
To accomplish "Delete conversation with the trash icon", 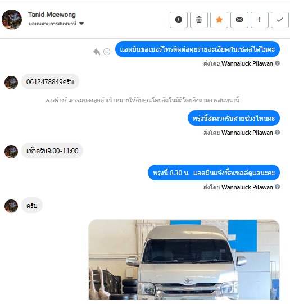I will [x=199, y=20].
